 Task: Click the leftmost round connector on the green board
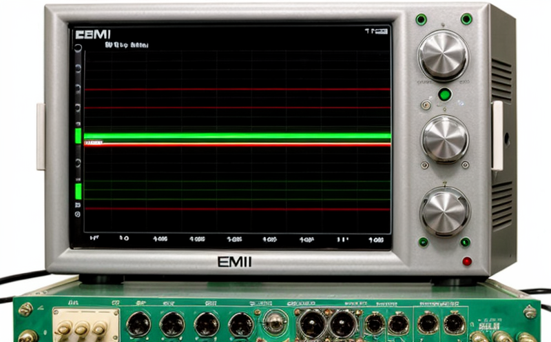point(140,323)
